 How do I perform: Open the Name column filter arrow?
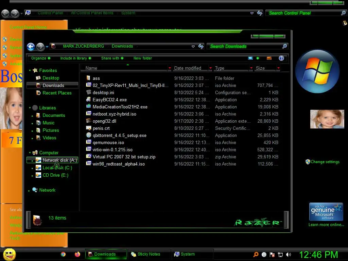click(170, 68)
